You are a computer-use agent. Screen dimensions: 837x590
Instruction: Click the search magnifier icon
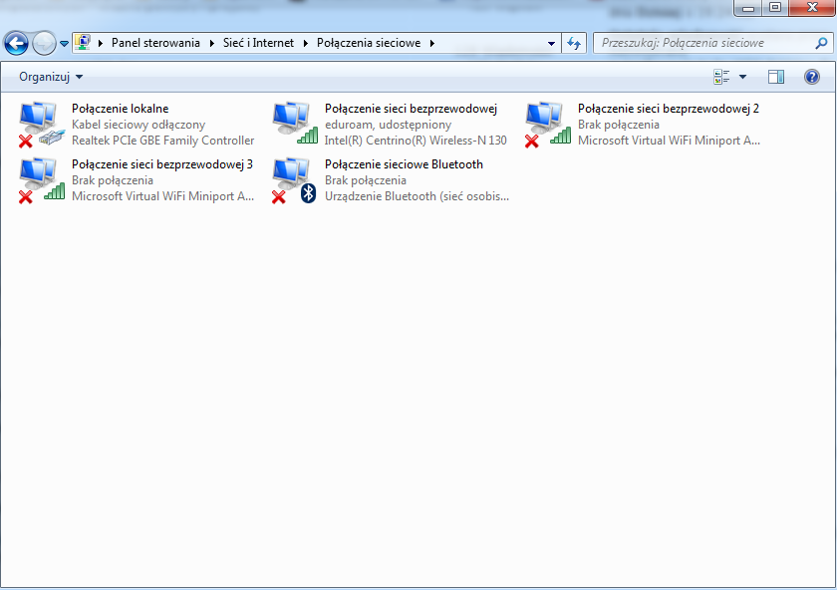(822, 44)
